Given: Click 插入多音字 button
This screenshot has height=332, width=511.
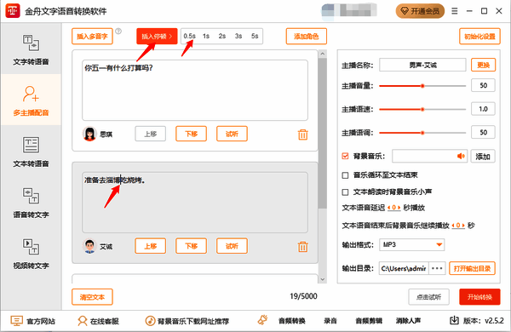Looking at the screenshot, I should pyautogui.click(x=92, y=36).
